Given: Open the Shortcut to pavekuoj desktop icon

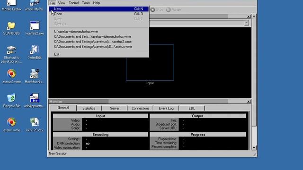Looking at the screenshot, I should coord(11,55).
